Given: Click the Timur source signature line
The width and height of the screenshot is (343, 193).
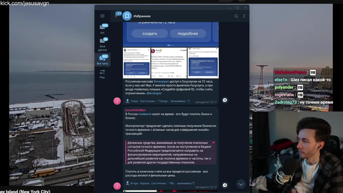Looking at the screenshot, I should click(x=158, y=101).
